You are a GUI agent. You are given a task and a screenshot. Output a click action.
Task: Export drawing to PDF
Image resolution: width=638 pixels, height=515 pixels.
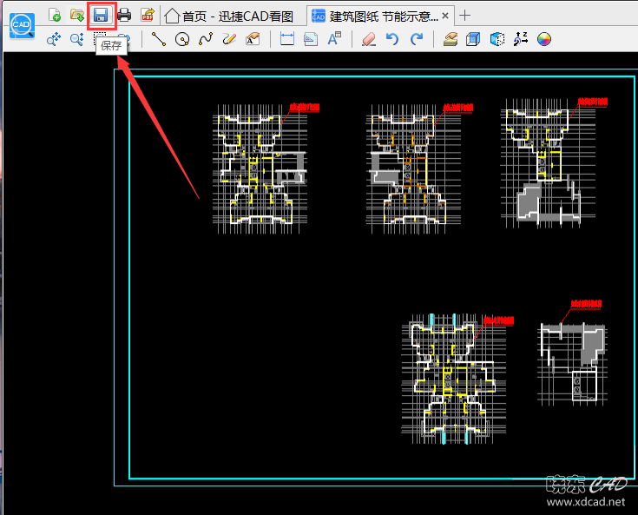[x=147, y=15]
